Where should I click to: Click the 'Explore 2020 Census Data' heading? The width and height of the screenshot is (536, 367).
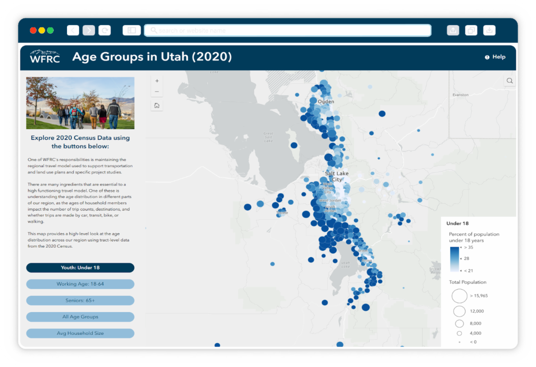[80, 142]
